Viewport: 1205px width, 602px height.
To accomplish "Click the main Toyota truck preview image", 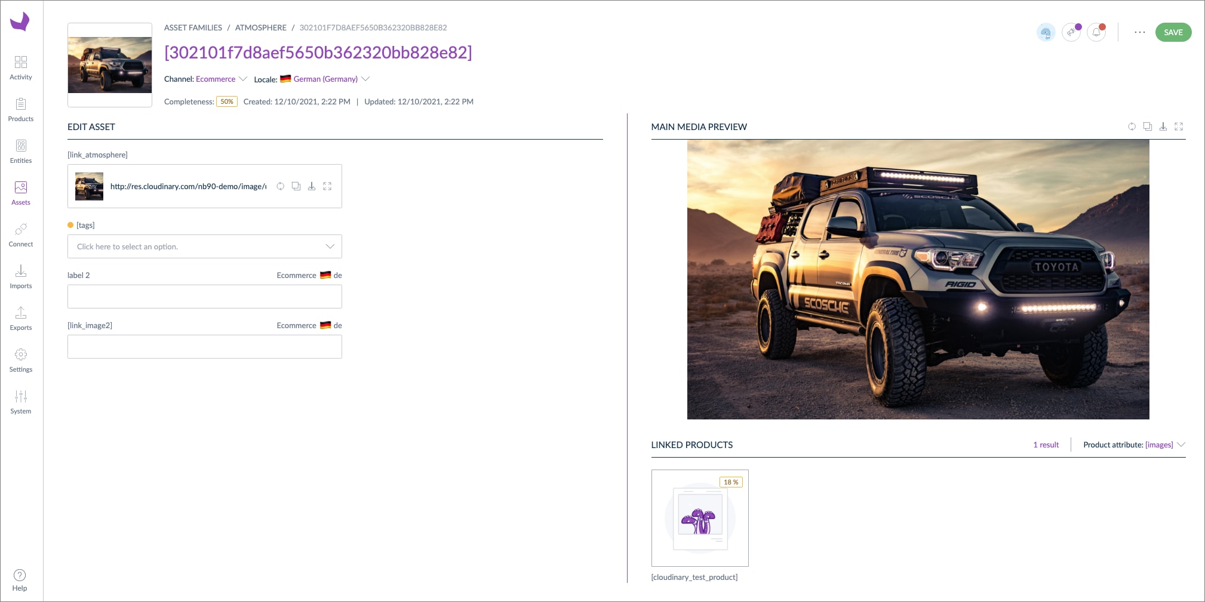I will (x=918, y=279).
